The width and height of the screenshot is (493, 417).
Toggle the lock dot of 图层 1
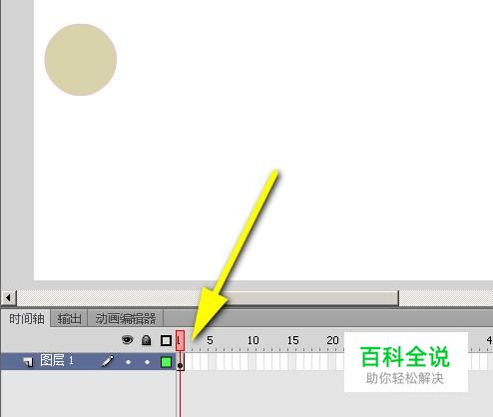pyautogui.click(x=147, y=362)
